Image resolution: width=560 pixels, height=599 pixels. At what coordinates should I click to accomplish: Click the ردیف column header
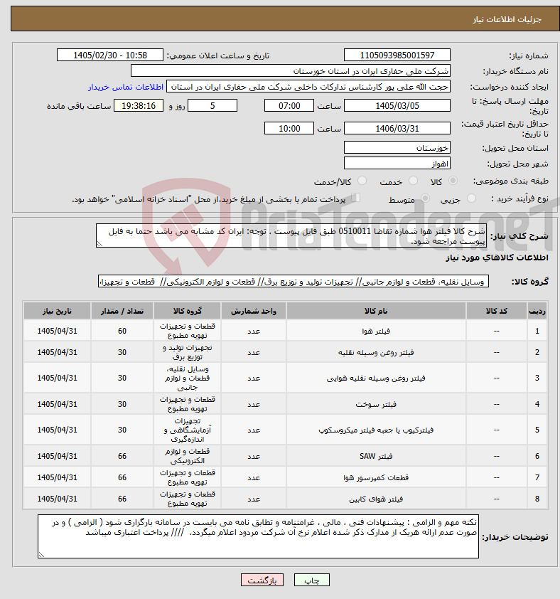(x=537, y=311)
